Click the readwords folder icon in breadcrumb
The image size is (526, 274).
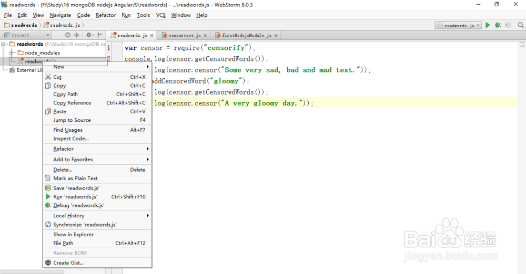(x=7, y=25)
